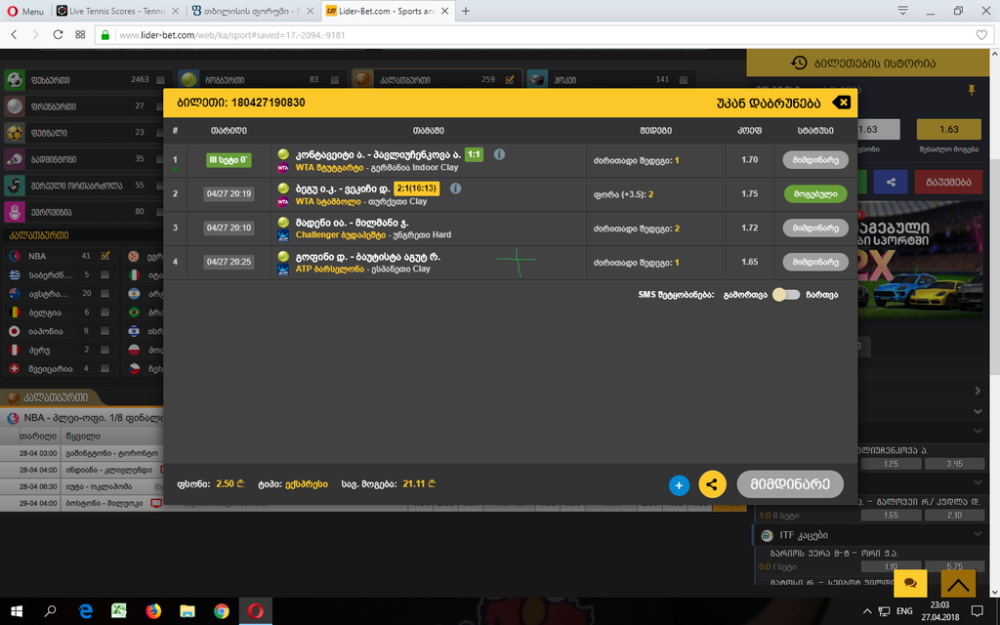Switch to the თბილისის ფორუმი tab

point(252,11)
